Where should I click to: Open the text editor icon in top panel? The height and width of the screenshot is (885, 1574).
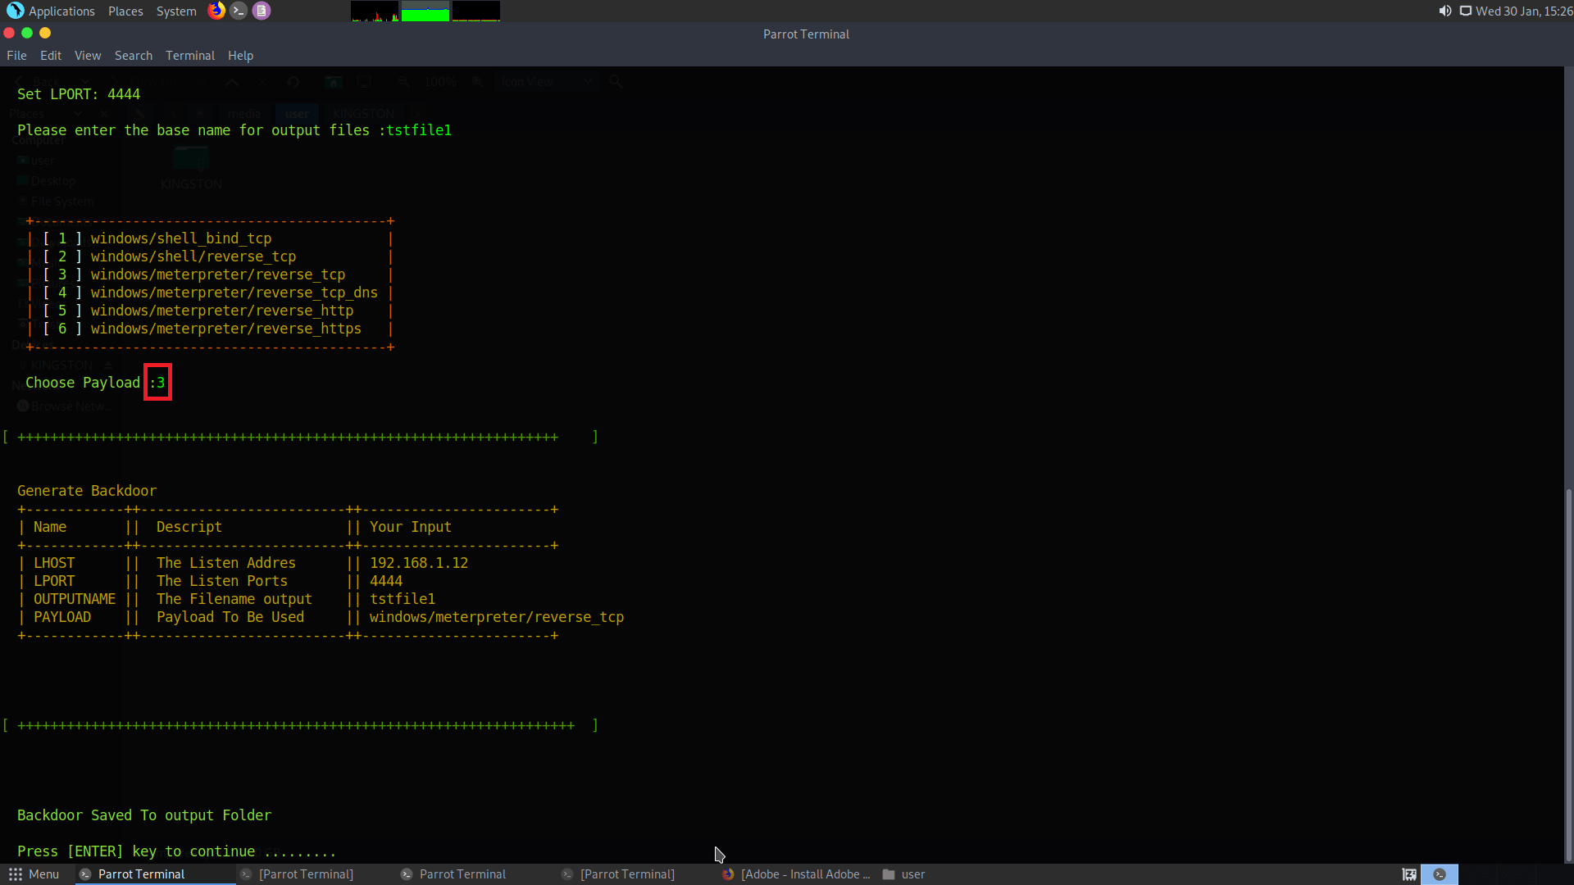(262, 11)
